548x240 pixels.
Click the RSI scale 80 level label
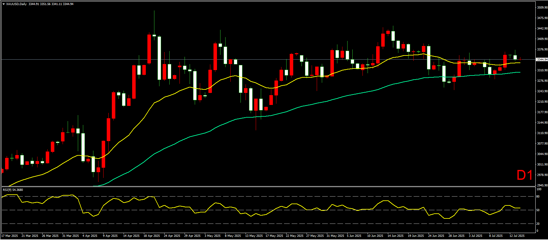click(x=538, y=197)
